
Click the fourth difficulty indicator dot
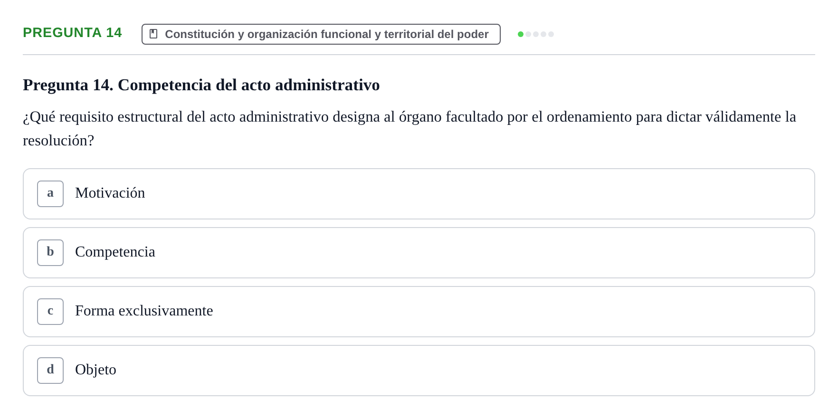click(x=543, y=34)
